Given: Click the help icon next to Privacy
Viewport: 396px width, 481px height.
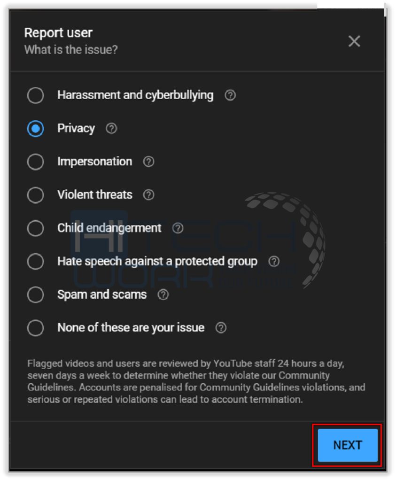Looking at the screenshot, I should click(111, 128).
